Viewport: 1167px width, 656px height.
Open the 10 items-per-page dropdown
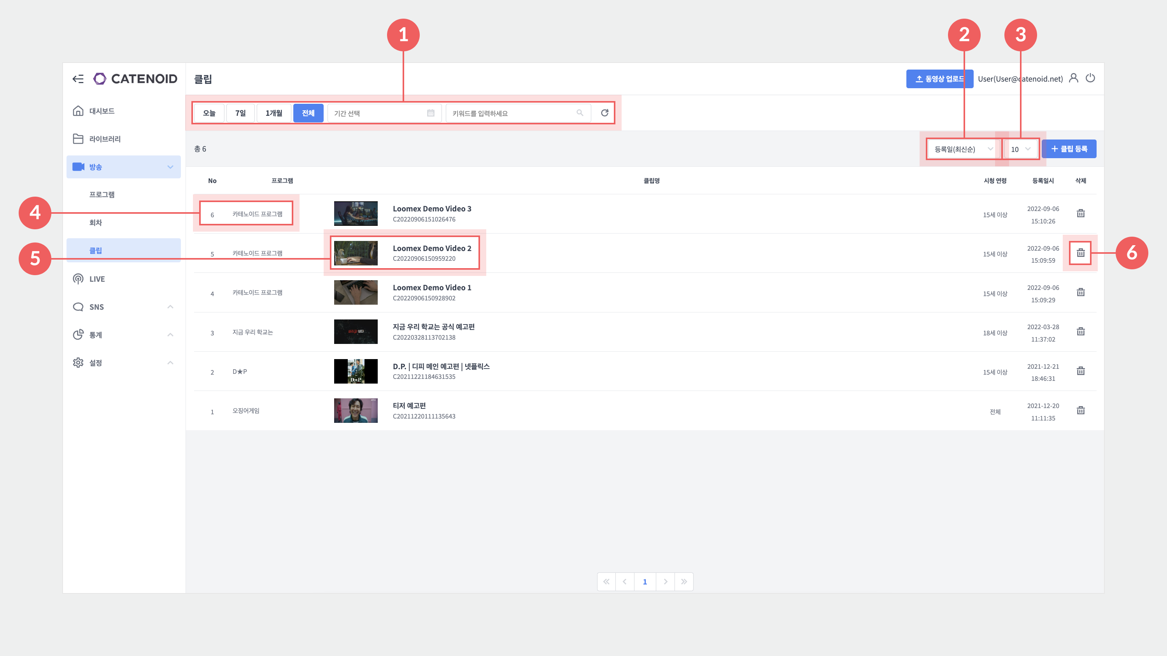click(1020, 149)
